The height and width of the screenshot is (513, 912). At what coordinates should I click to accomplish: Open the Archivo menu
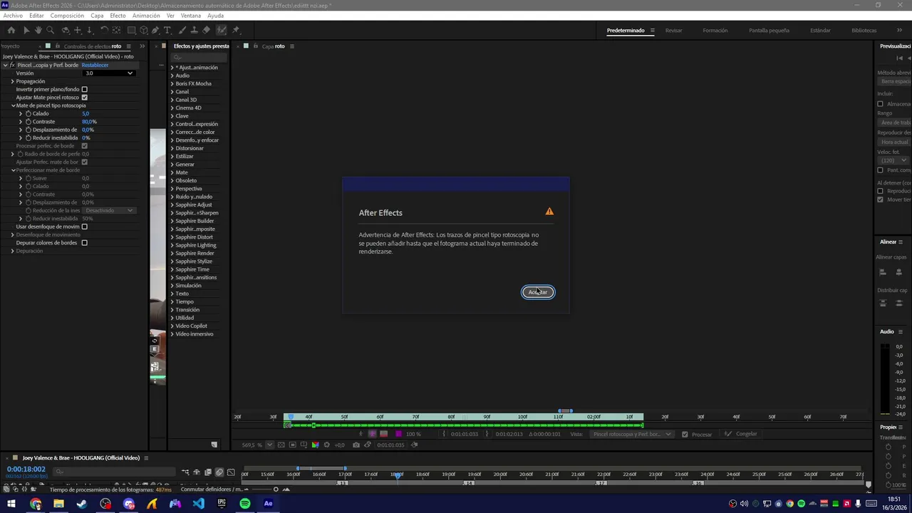pyautogui.click(x=13, y=16)
